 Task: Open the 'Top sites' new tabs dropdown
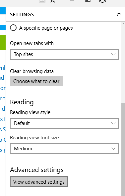pos(64,54)
